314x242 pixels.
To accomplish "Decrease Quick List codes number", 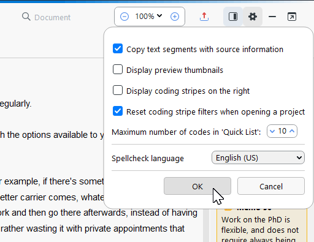I will (x=272, y=131).
